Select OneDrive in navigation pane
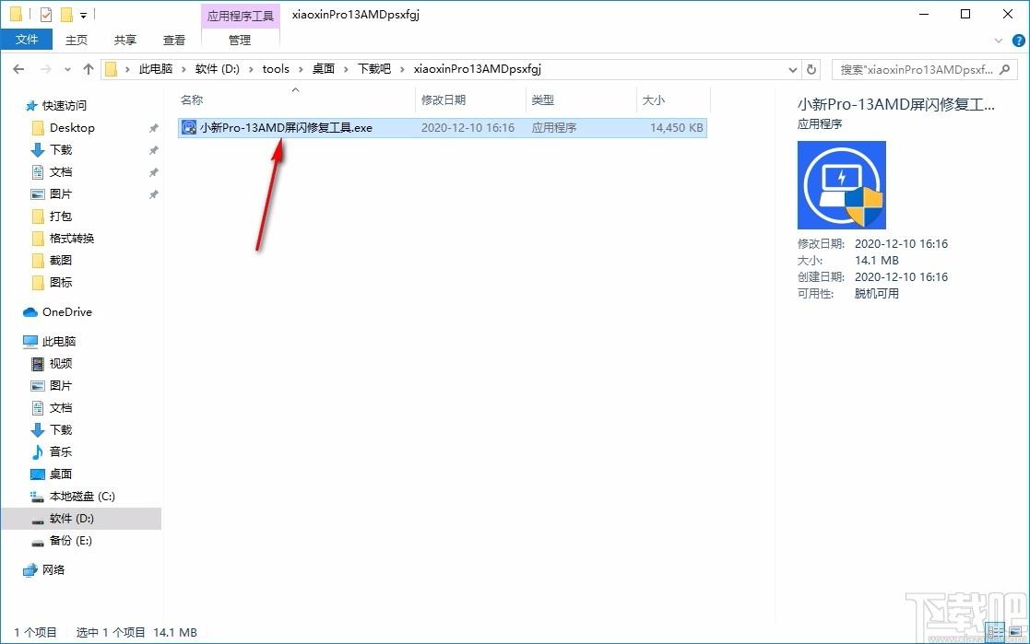Screen dimensions: 1030x644 point(66,312)
